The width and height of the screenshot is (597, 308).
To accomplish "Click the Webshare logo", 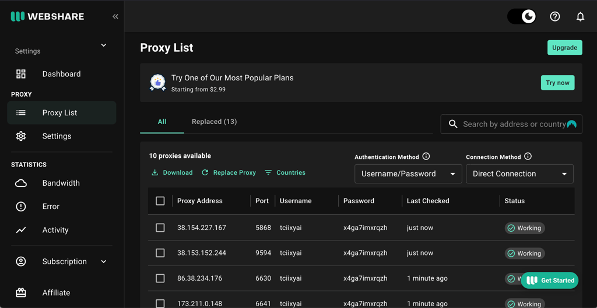I will coord(48,16).
